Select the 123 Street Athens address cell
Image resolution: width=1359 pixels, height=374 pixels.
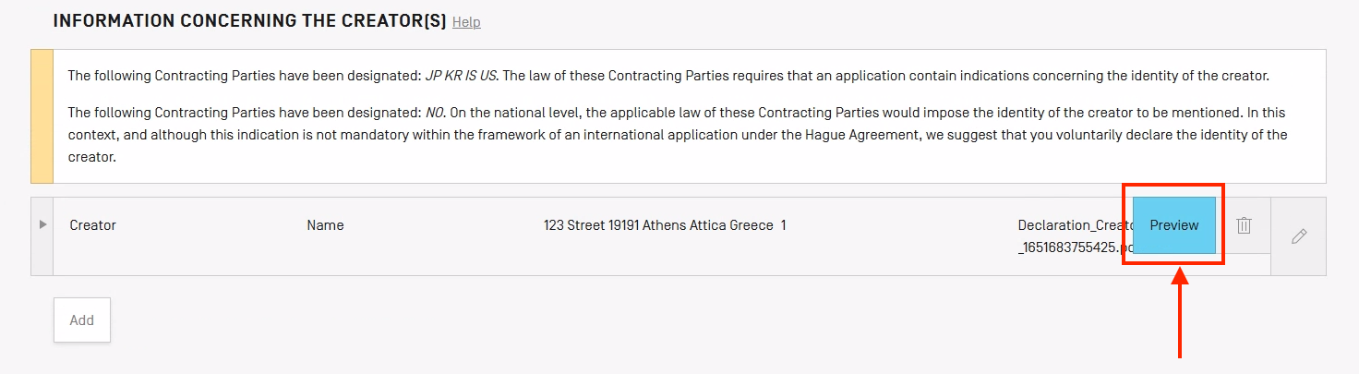[657, 225]
